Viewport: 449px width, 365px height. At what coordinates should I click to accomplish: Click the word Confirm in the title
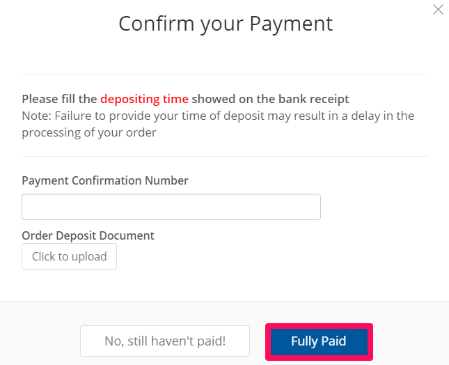click(x=157, y=24)
